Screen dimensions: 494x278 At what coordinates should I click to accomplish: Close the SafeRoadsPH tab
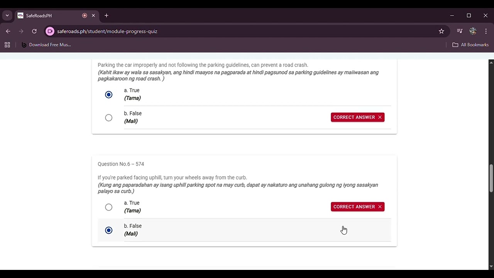[x=93, y=15]
